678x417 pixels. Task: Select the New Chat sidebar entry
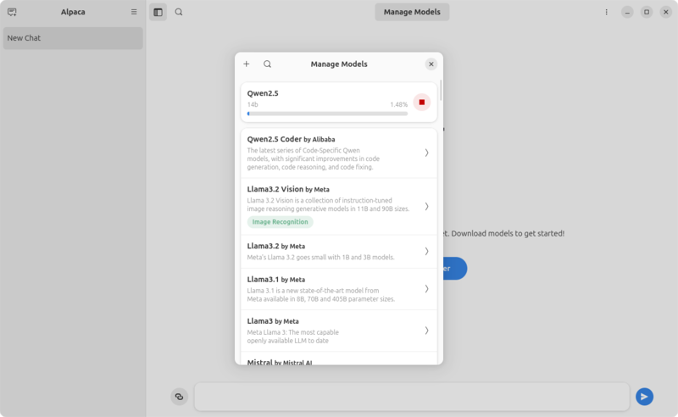(x=73, y=38)
